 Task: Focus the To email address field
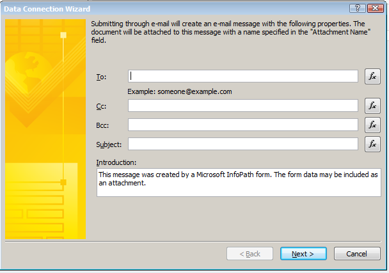pyautogui.click(x=243, y=76)
